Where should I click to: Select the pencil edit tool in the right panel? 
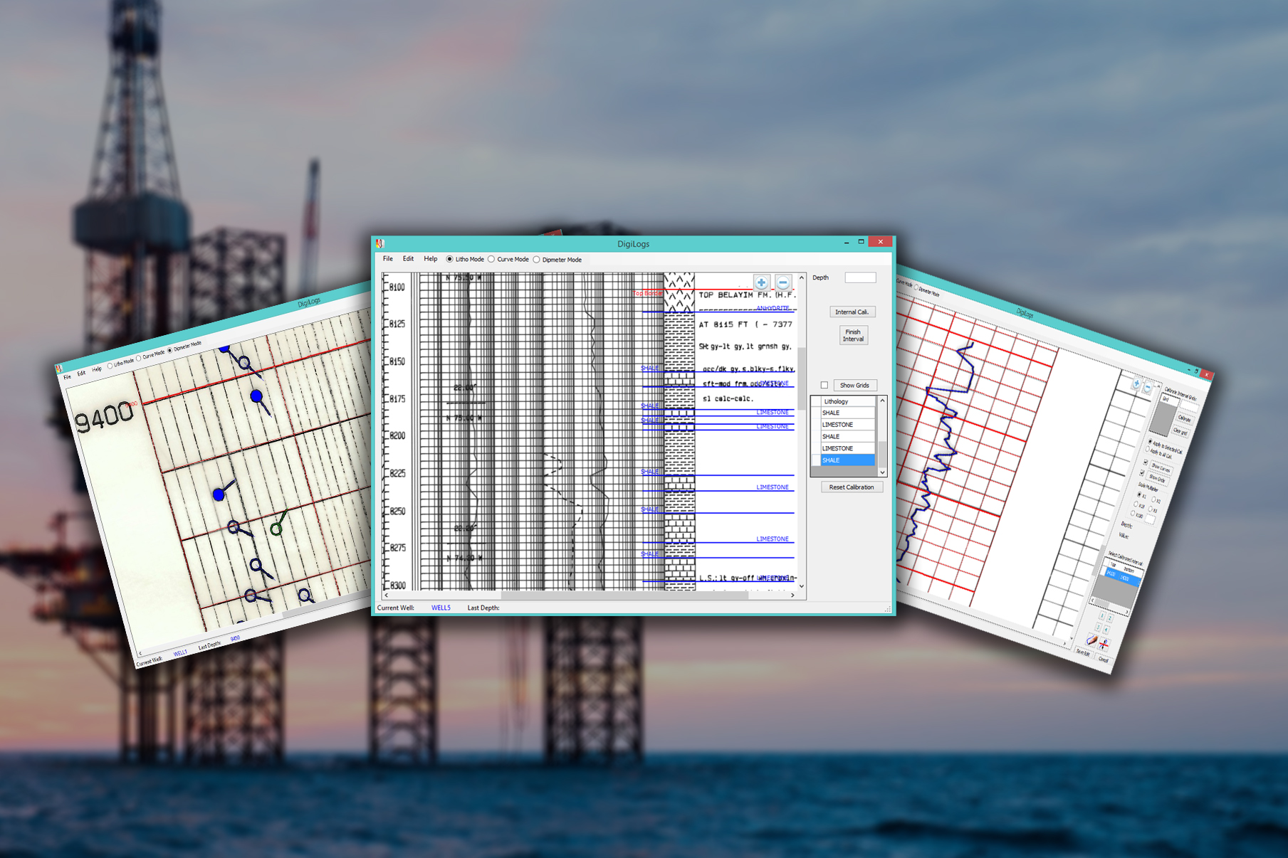(x=1091, y=641)
